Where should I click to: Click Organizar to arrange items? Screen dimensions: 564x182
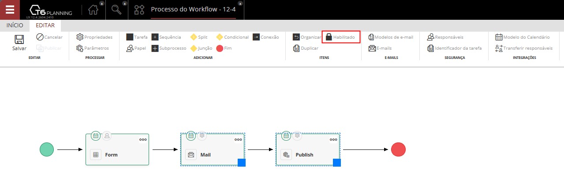click(x=307, y=37)
